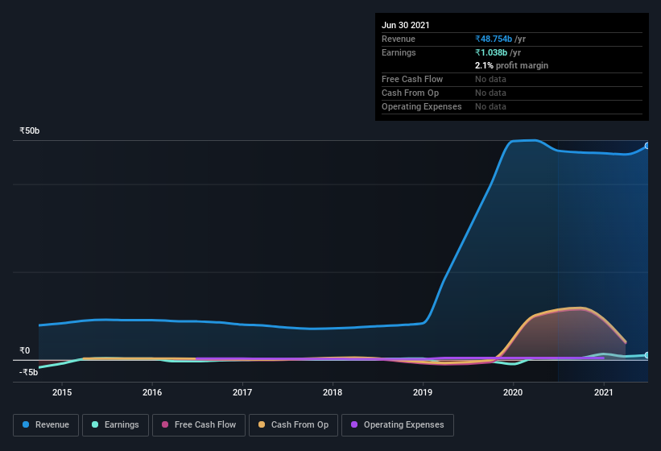The width and height of the screenshot is (661, 451).
Task: Click the 2016 x-axis label
Action: pos(152,392)
